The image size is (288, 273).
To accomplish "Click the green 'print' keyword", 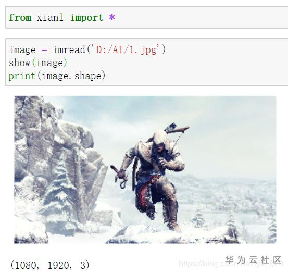I will click(x=22, y=76).
